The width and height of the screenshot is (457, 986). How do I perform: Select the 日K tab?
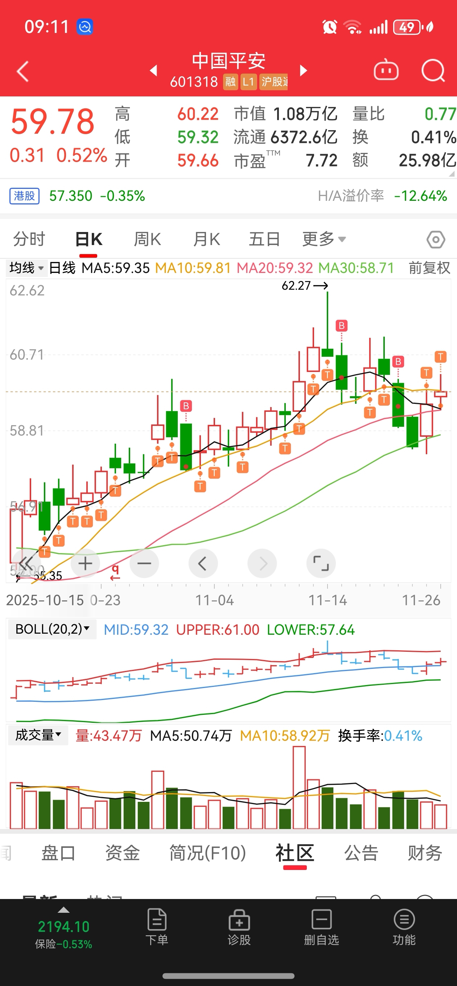pos(88,239)
